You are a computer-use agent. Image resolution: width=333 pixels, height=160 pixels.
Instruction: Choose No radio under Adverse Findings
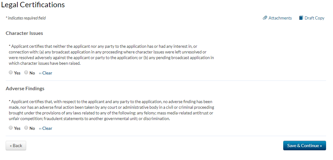tap(26, 128)
